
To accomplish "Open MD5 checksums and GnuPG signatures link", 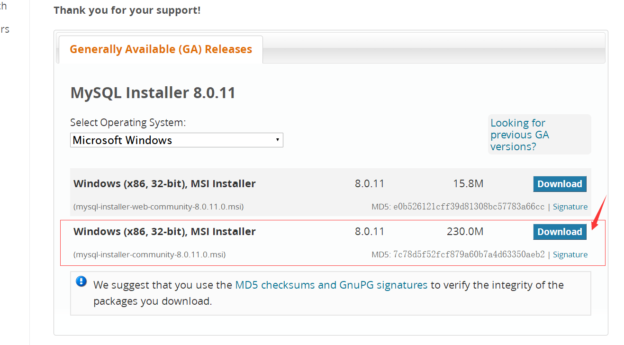I will pyautogui.click(x=331, y=285).
